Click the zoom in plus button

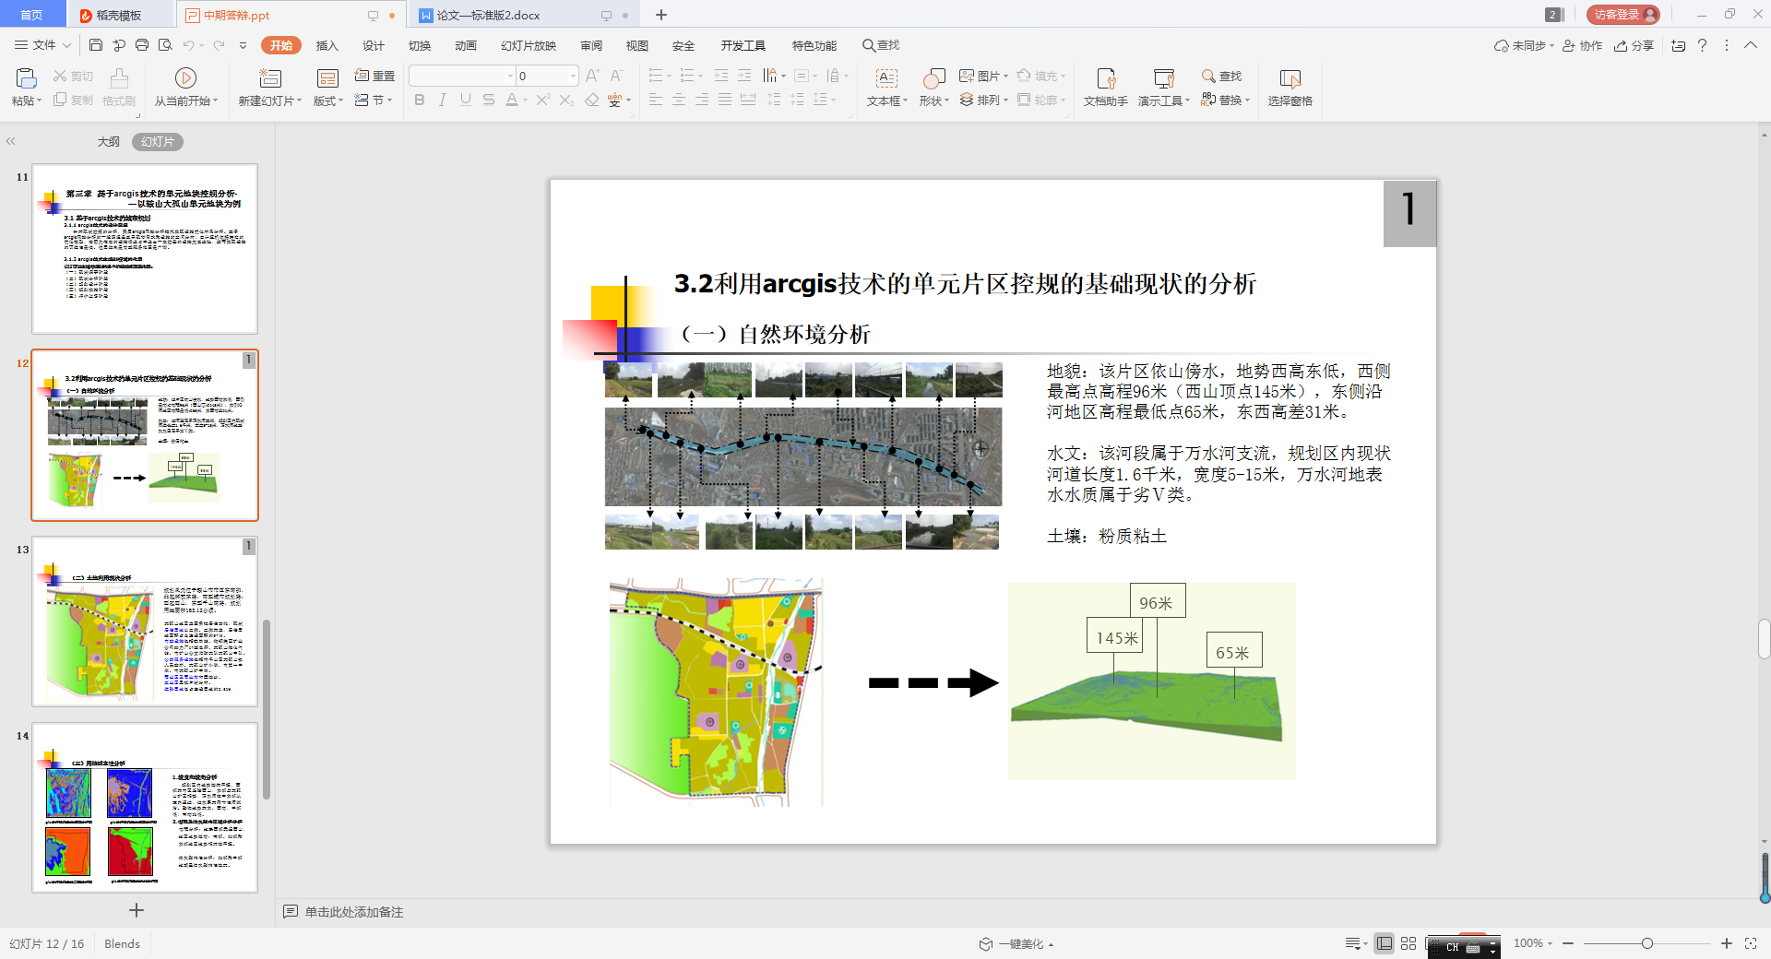click(1727, 943)
